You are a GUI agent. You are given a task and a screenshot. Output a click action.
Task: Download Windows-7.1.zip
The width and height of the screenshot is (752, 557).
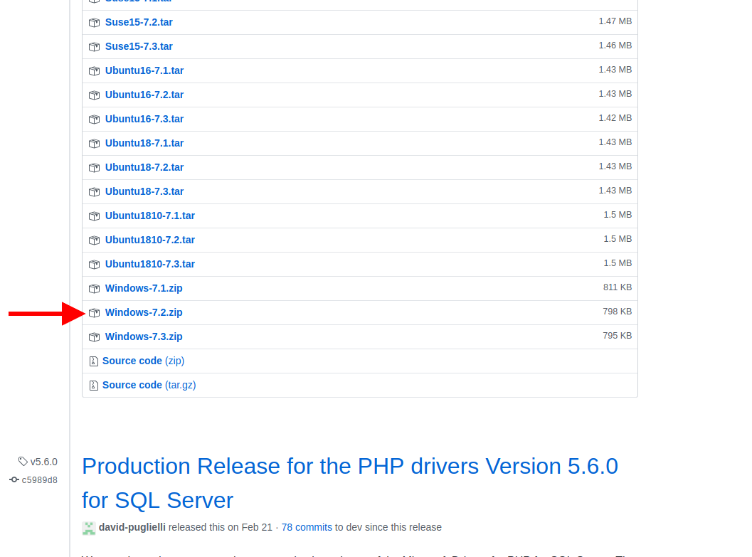(x=144, y=288)
